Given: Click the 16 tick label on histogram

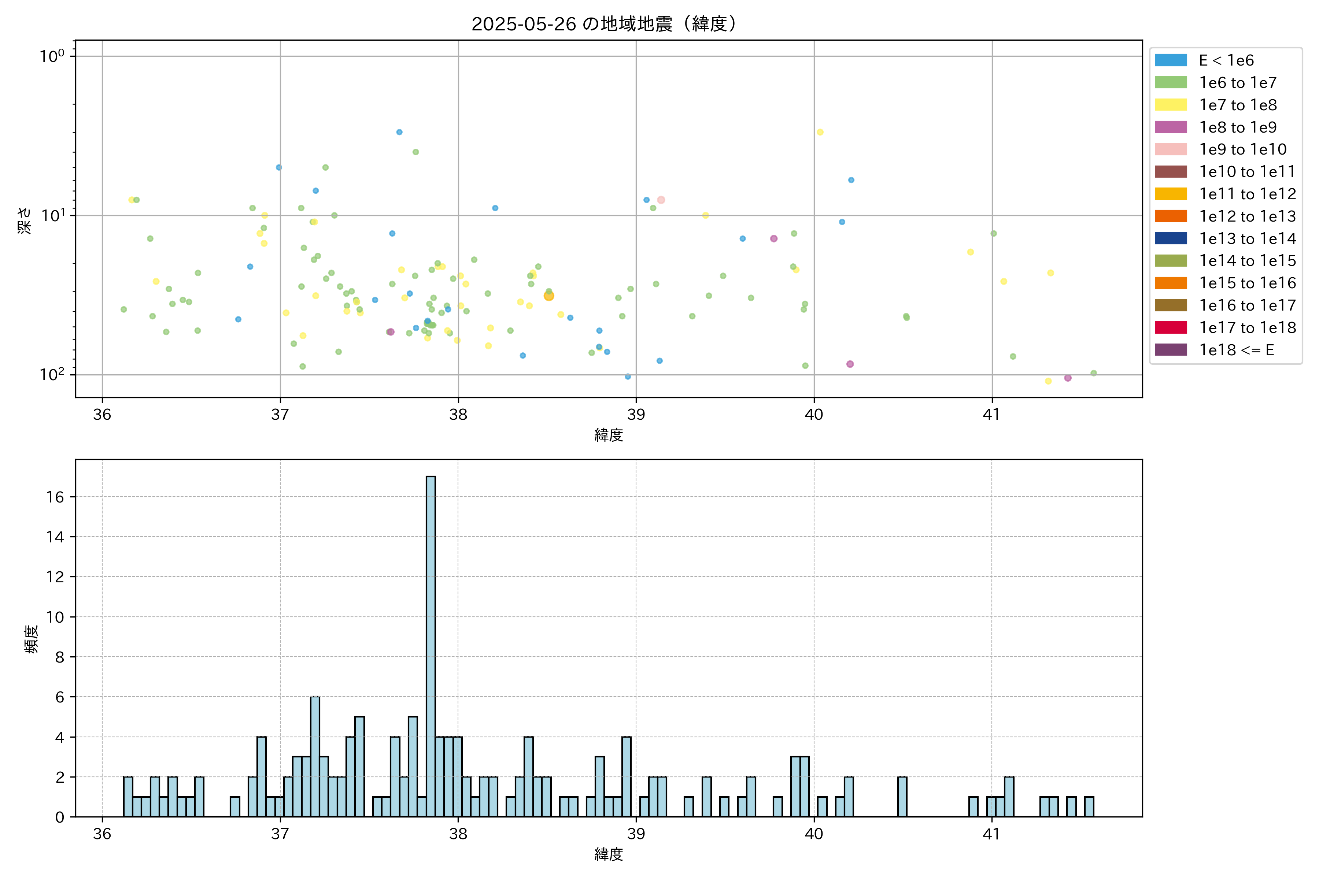Looking at the screenshot, I should click(x=55, y=497).
